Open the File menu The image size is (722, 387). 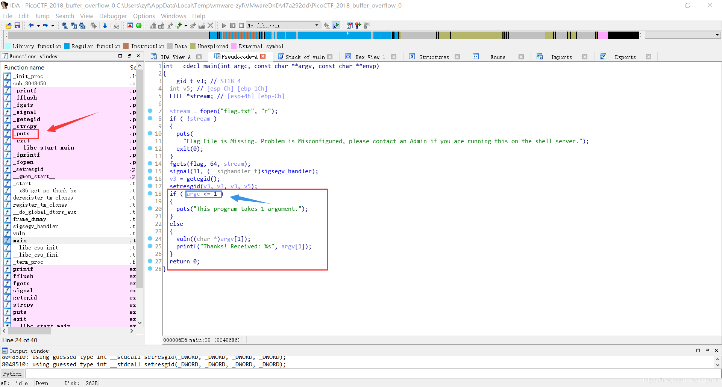pos(8,16)
